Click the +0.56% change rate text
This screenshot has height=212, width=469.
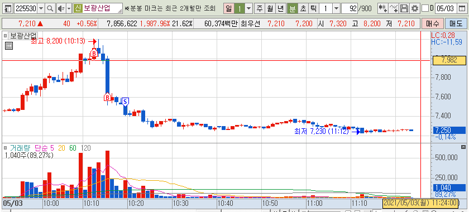tap(87, 23)
